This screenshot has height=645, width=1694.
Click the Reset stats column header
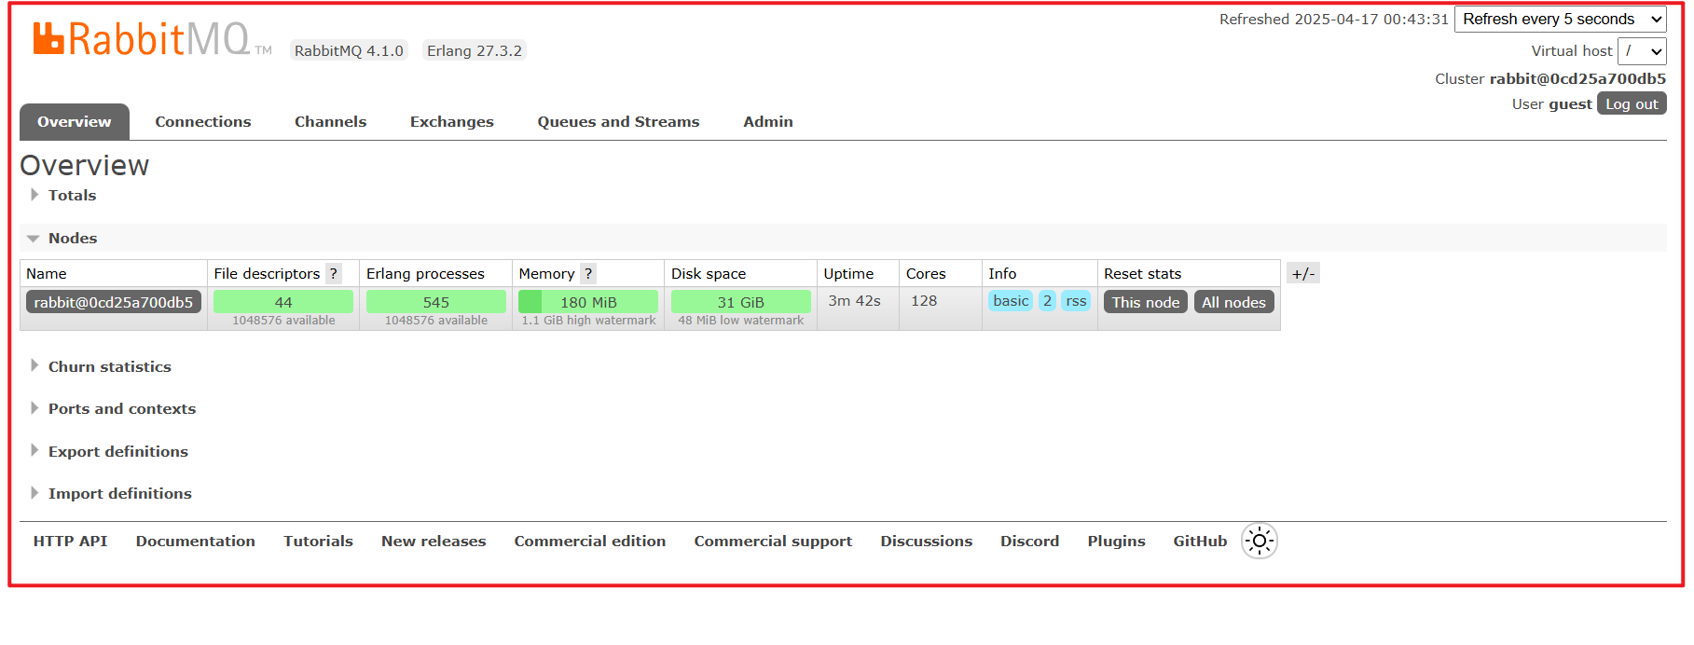[1142, 273]
